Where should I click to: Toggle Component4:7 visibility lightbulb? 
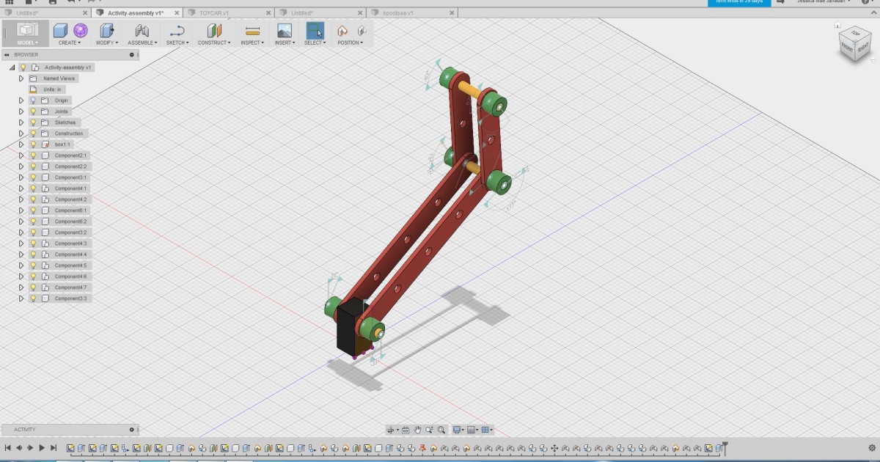32,287
